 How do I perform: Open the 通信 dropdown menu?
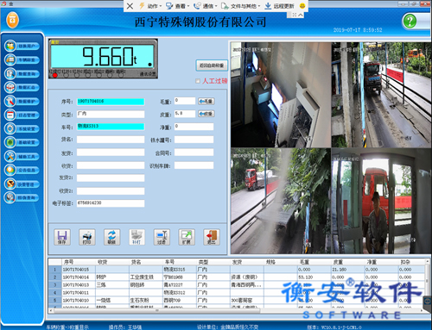[x=205, y=6]
